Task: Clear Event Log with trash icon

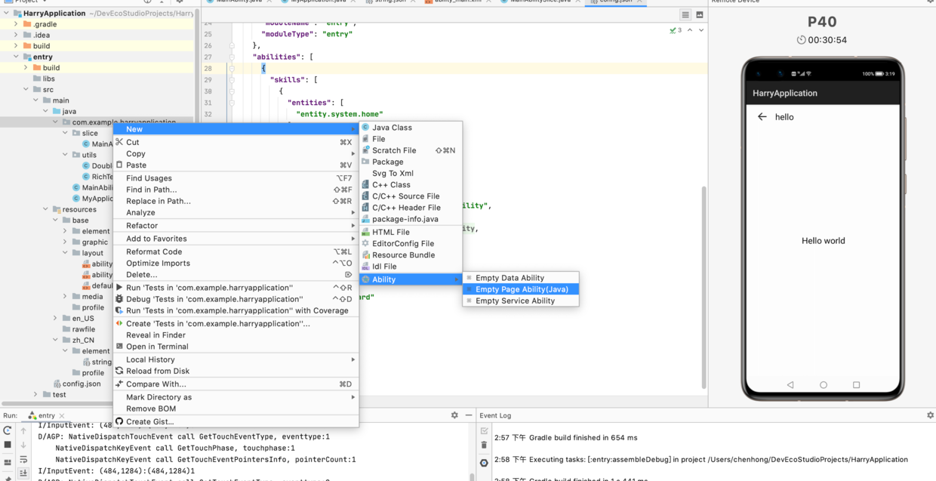Action: pos(484,445)
